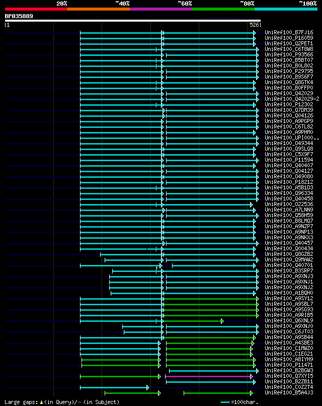The image size is (322, 406).
Task: Select hit label UniRef100_C6TL82
Action: 289,126
